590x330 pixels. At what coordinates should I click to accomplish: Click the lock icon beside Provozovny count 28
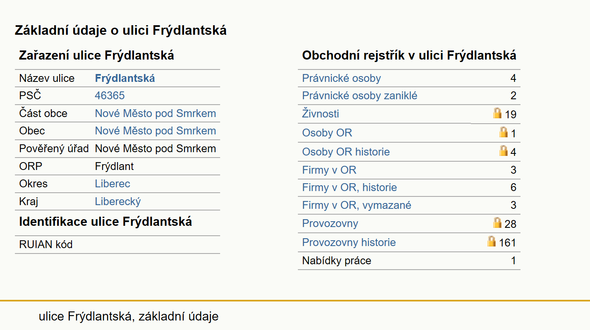pyautogui.click(x=497, y=222)
